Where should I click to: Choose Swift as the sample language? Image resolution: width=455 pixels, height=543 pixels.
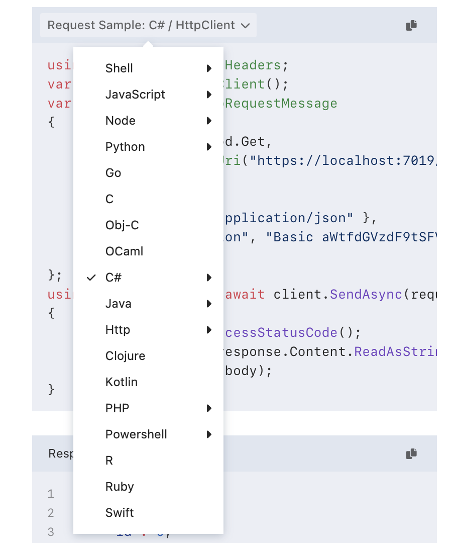pos(119,513)
